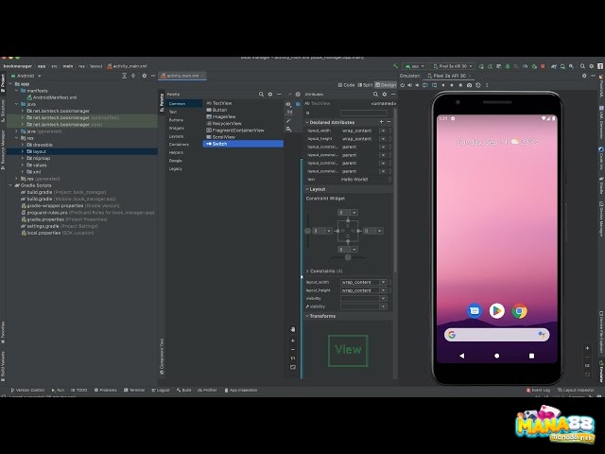Select Layouts category in Palette
Screen dimensions: 605x454
point(176,136)
